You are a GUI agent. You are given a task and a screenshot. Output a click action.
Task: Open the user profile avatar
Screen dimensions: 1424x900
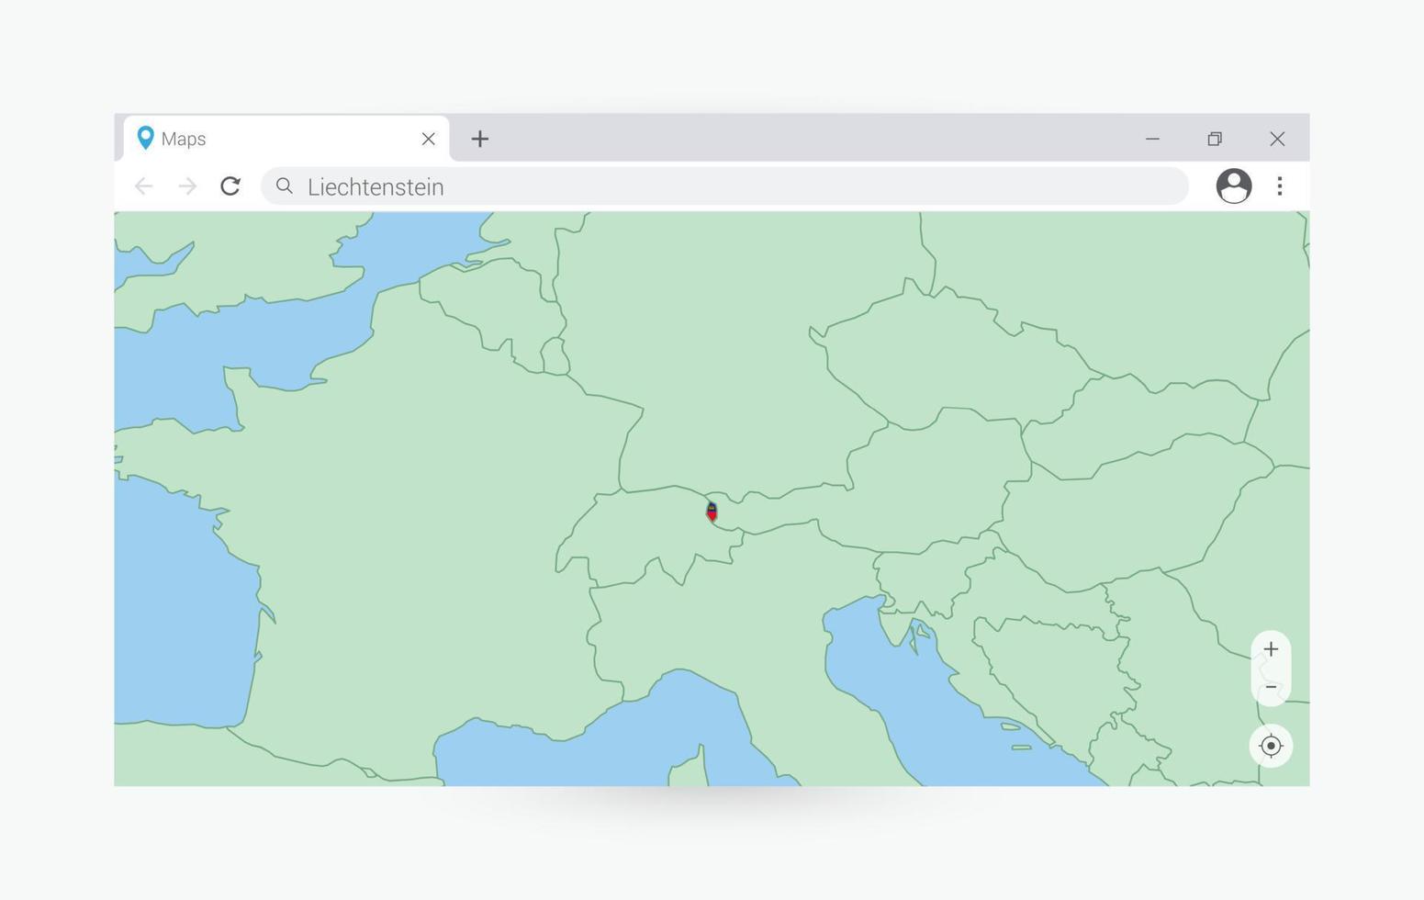click(x=1234, y=186)
